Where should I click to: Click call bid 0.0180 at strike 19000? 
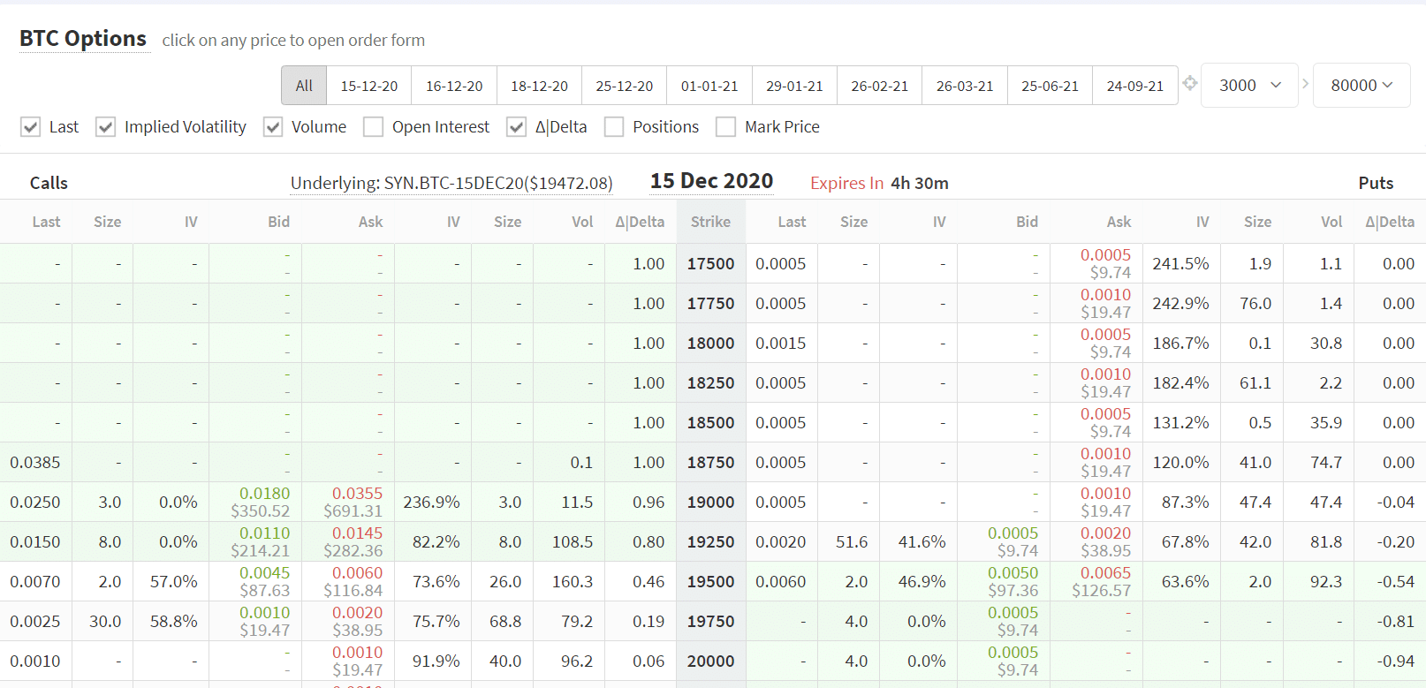point(264,494)
